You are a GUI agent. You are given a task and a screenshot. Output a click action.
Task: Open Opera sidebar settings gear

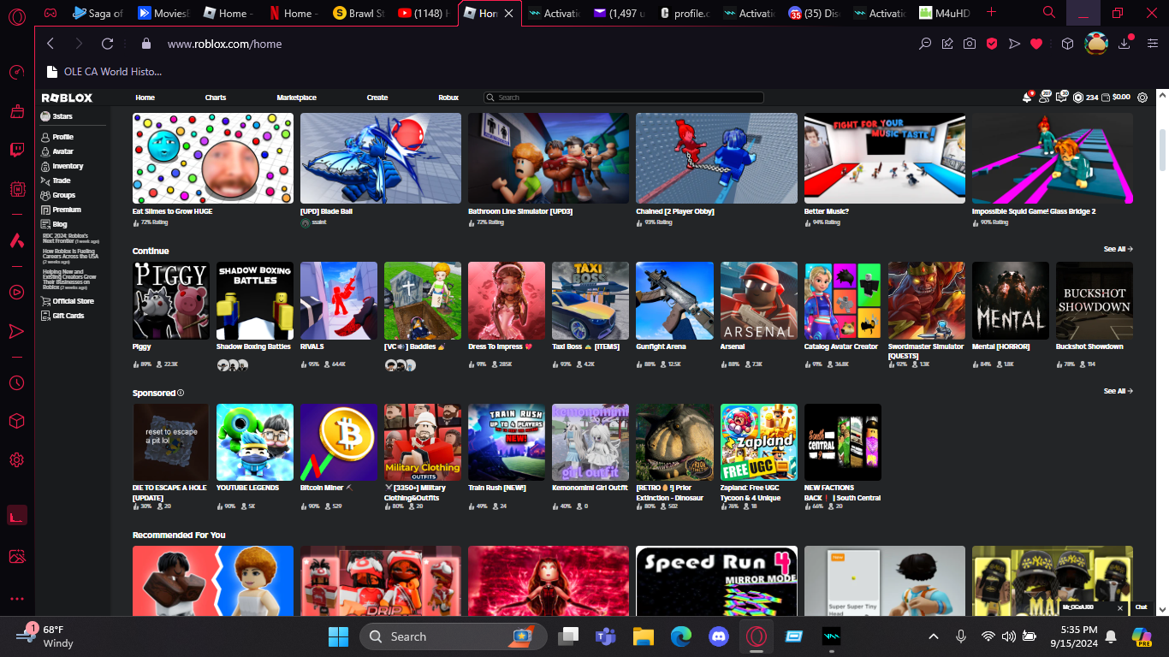click(x=16, y=460)
